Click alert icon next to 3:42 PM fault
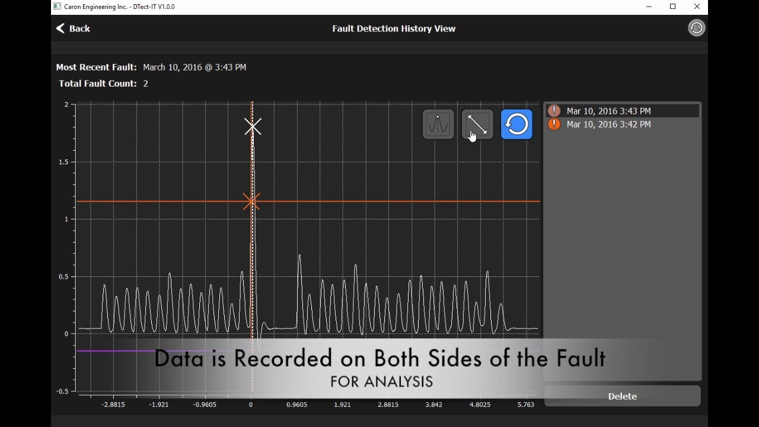The image size is (759, 427). coord(554,125)
